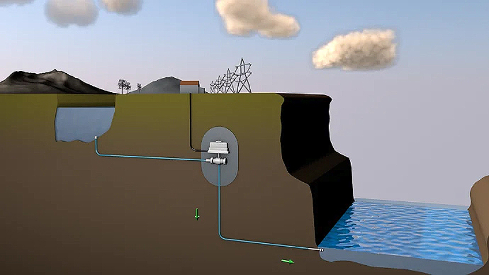Click the cloud at the top center
Viewport: 489px width, 275px height.
coord(256,17)
